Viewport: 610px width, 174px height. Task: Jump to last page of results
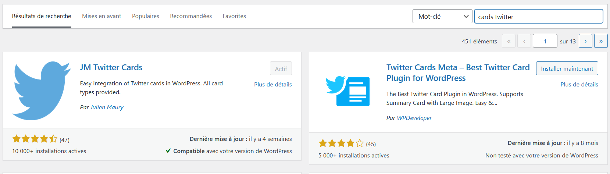(601, 41)
